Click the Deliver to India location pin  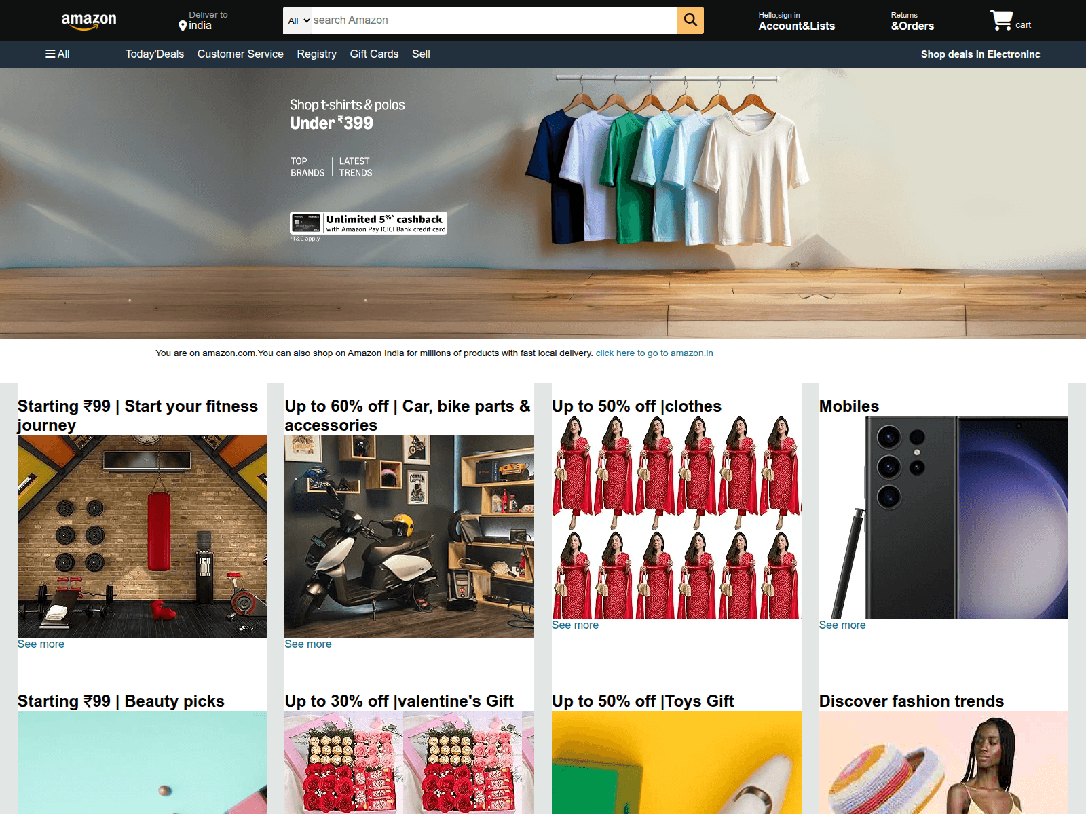point(183,26)
